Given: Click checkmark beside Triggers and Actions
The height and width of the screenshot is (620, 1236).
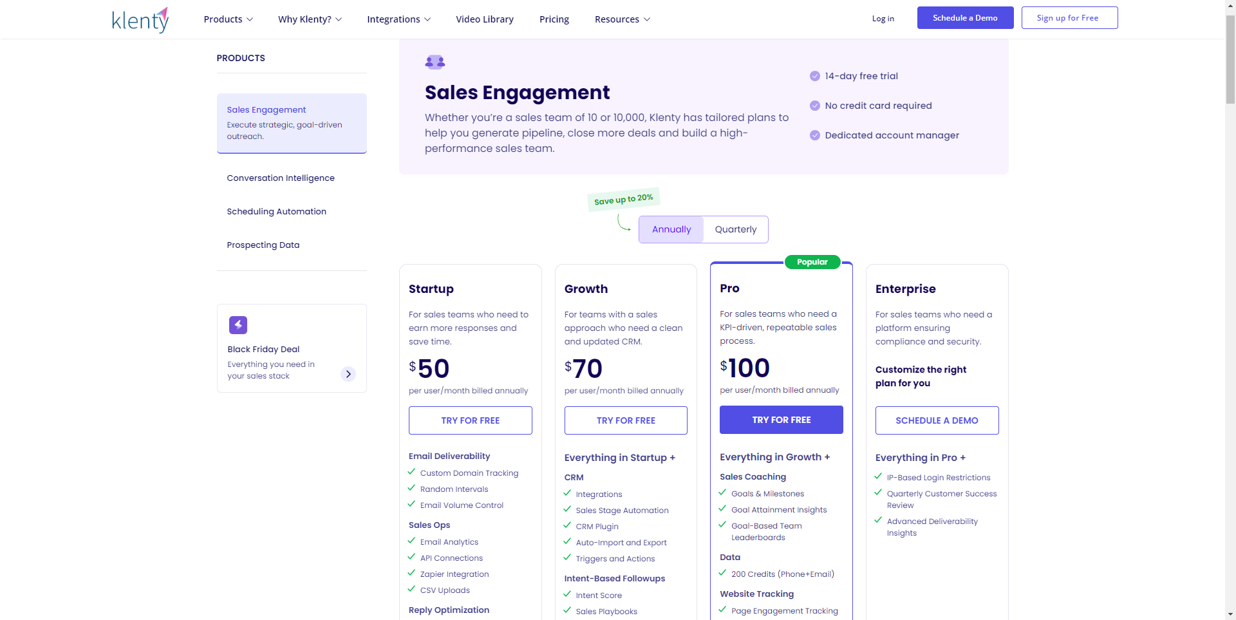Looking at the screenshot, I should [x=567, y=558].
